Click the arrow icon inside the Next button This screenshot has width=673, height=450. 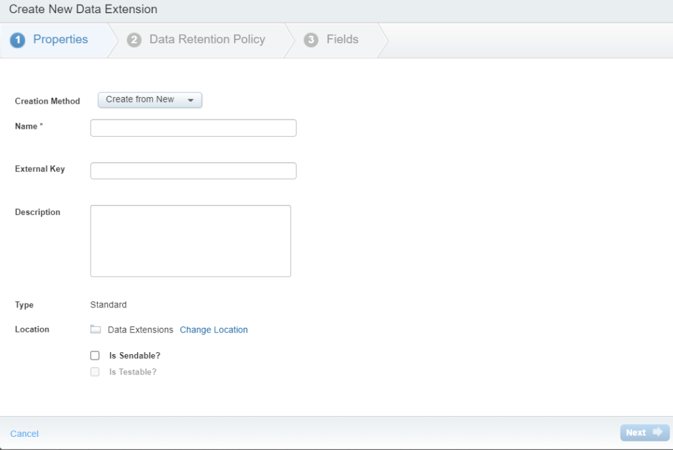coord(657,432)
